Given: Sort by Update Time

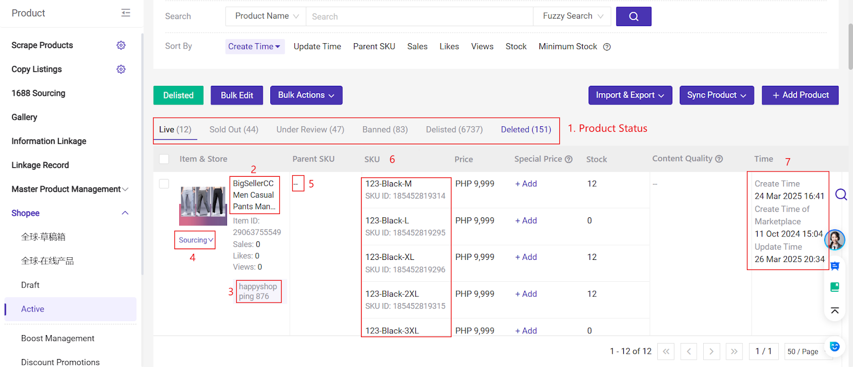Looking at the screenshot, I should (x=317, y=47).
